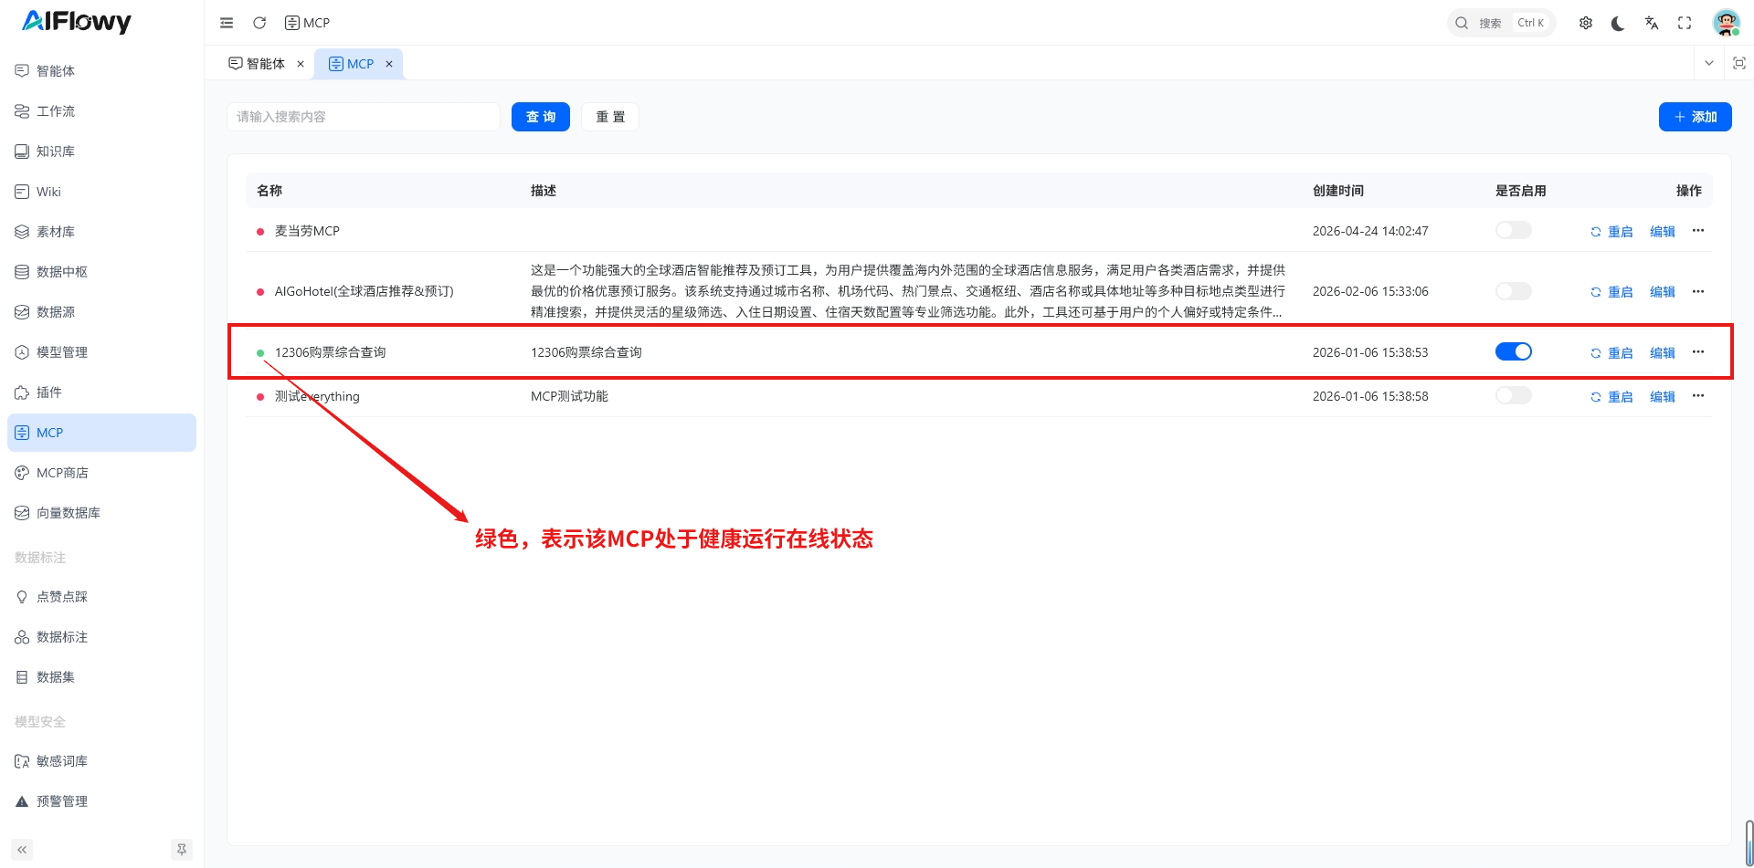1754x868 pixels.
Task: Open 插件 in the sidebar
Action: 101,392
